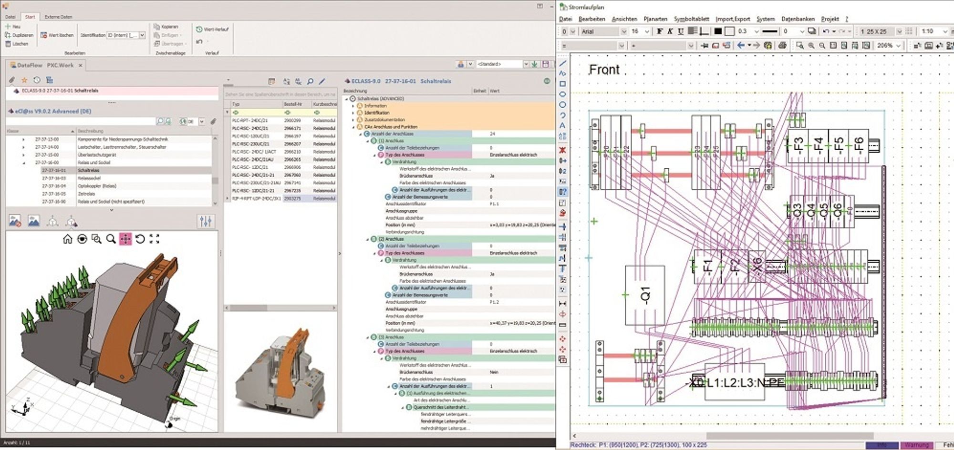Click the rotate view icon in 3D viewer
The width and height of the screenshot is (954, 450).
(140, 239)
